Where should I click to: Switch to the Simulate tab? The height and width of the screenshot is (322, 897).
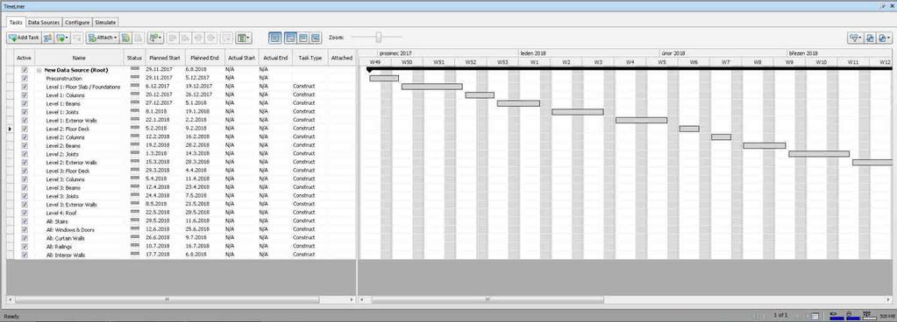pyautogui.click(x=105, y=22)
